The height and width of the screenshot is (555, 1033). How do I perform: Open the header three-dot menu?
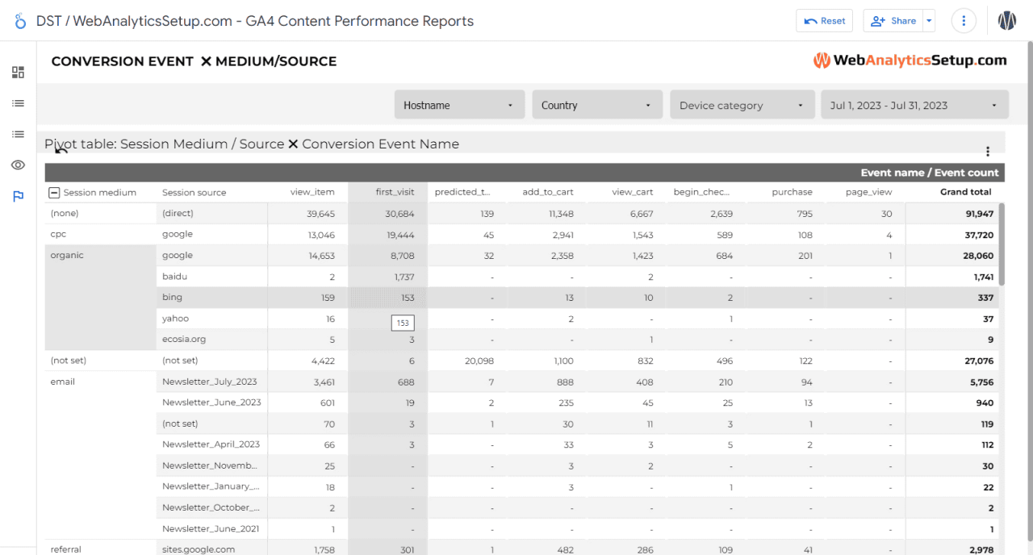click(964, 20)
